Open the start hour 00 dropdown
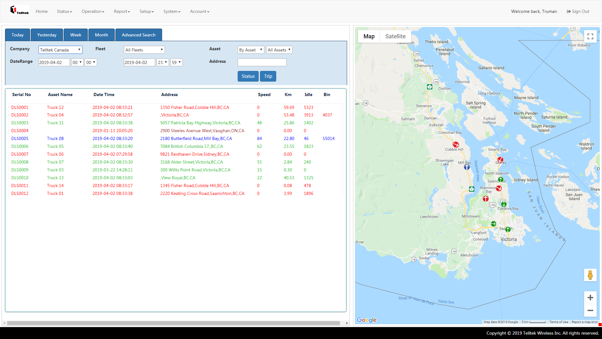The height and width of the screenshot is (339, 602). pos(77,62)
